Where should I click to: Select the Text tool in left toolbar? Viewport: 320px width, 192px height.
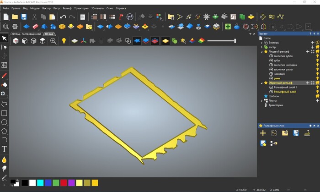(4, 149)
